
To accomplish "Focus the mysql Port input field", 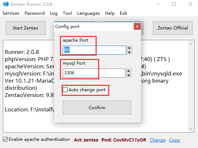I will tap(94, 73).
